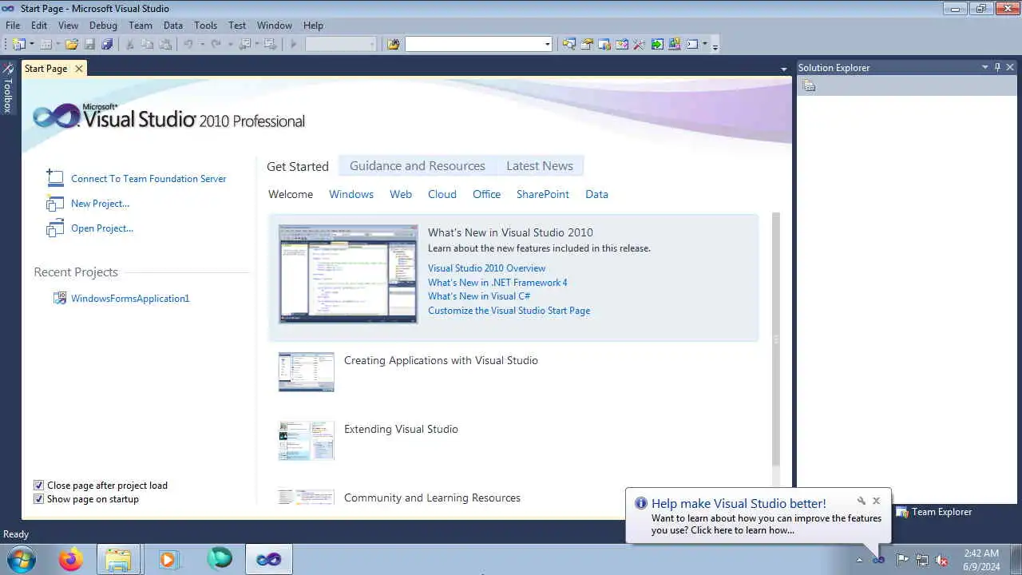
Task: Click the Start Debugging play icon
Action: [x=294, y=45]
